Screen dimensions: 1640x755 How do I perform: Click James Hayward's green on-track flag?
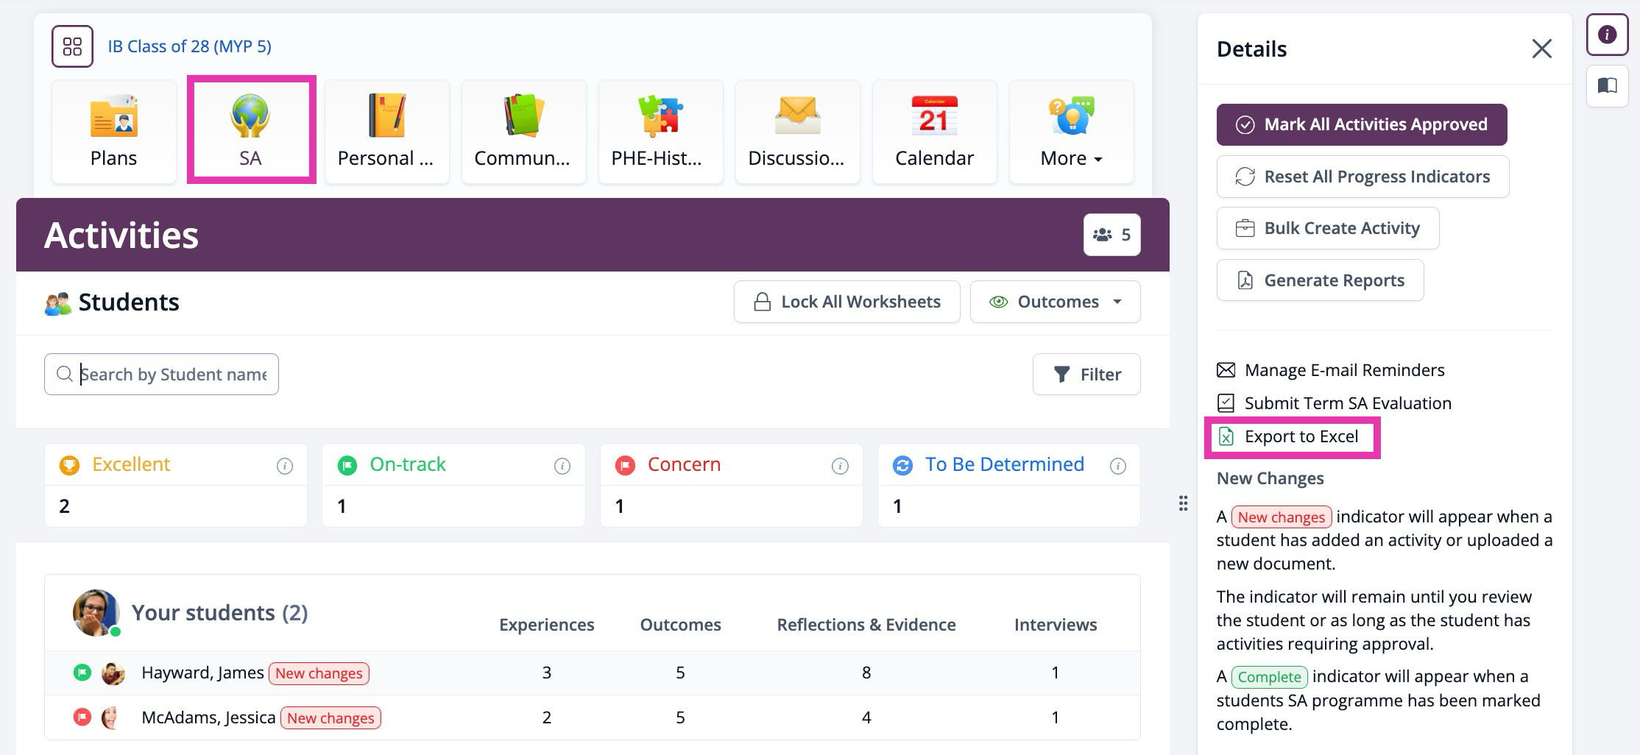coord(82,673)
